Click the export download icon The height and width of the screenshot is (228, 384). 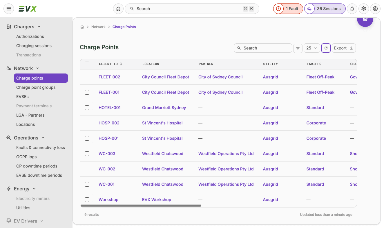click(x=351, y=48)
